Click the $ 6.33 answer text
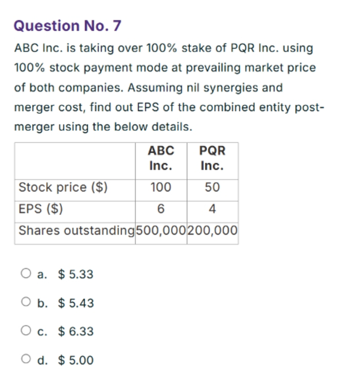This screenshot has width=361, height=379. (76, 331)
